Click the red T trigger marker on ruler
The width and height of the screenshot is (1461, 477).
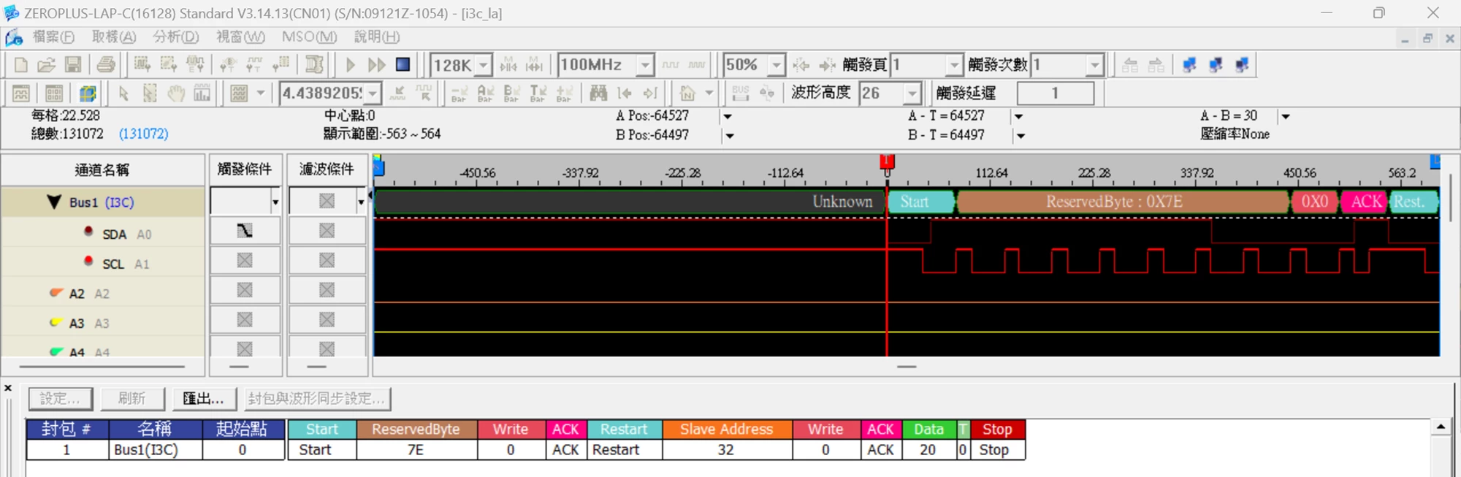887,161
